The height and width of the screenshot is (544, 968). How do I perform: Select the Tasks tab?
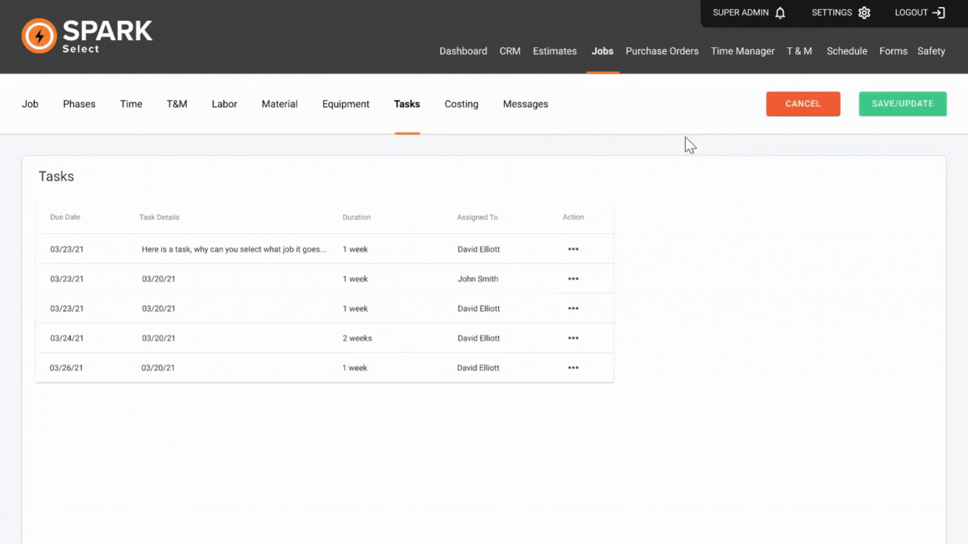(407, 104)
